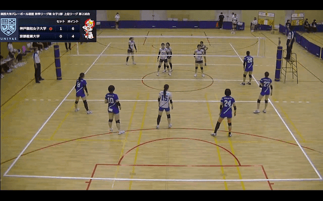Click the UNIVAS wordmark text
The height and width of the screenshot is (201, 323).
(9, 39)
